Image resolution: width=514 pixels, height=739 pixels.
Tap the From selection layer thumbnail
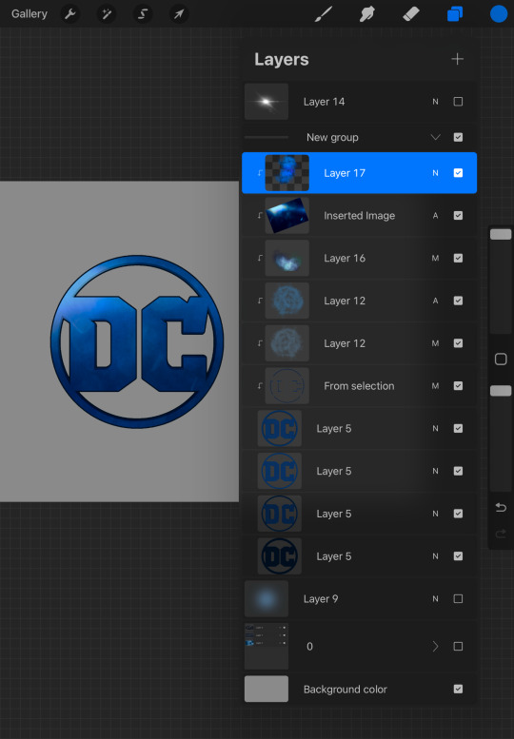click(287, 385)
